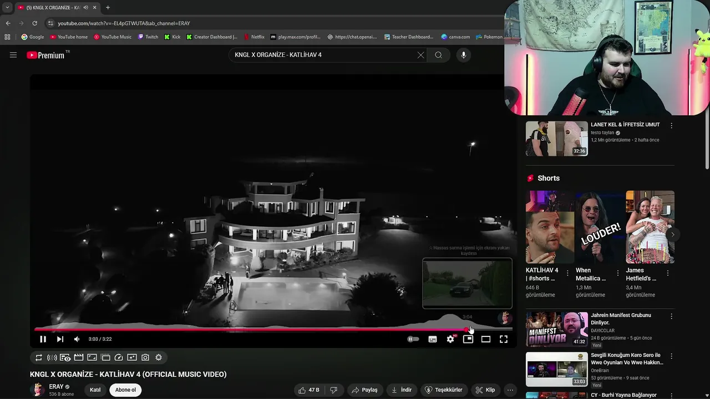
Task: Click the video filters sparkle icon
Action: click(x=132, y=357)
